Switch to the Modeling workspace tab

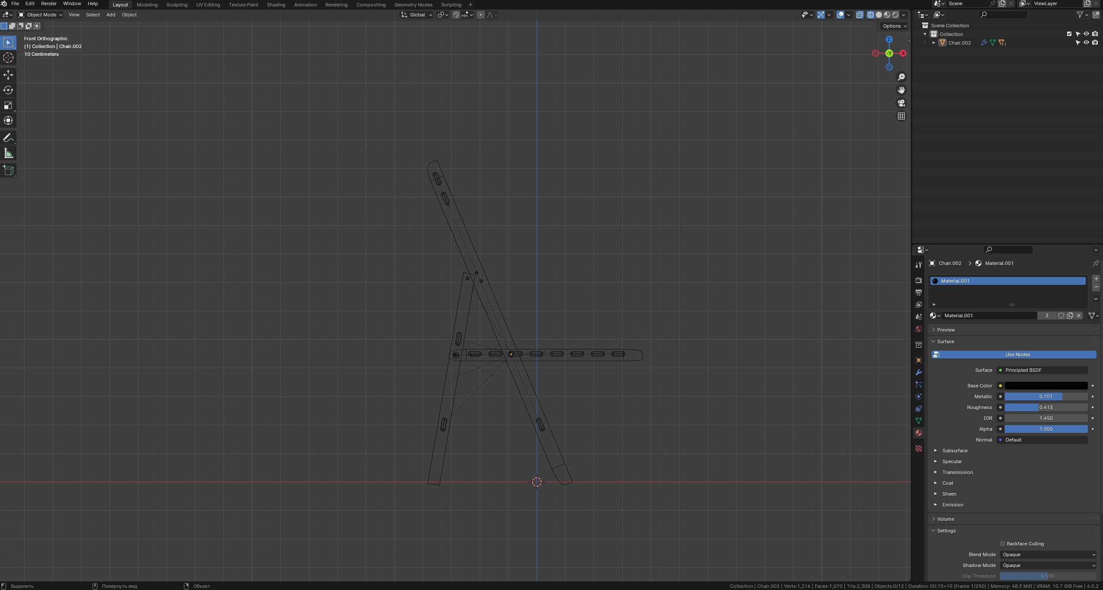(x=147, y=5)
